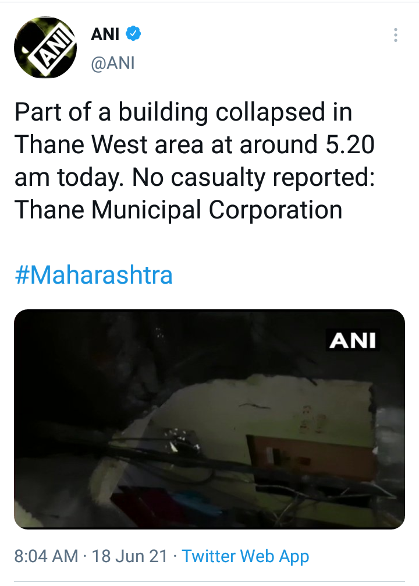Viewport: 419px width, 586px height.
Task: Open the @ANI handle link
Action: [113, 62]
